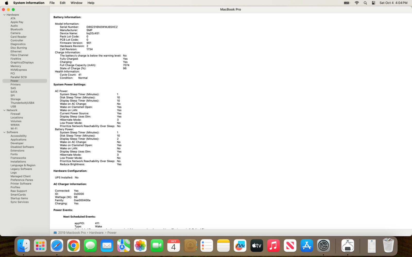This screenshot has height=257, width=412.
Task: Open the document thumbnail beside the Trash
Action: coord(372,246)
